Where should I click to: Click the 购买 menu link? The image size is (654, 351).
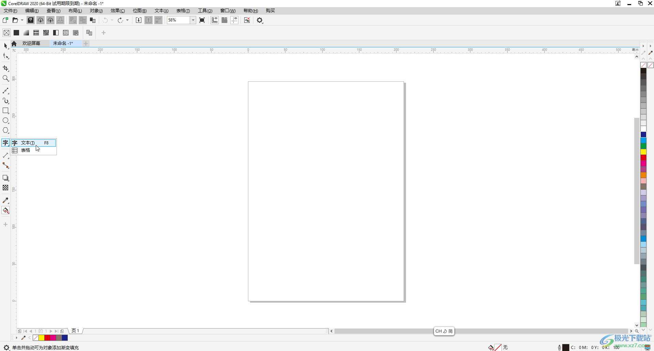[x=270, y=11]
